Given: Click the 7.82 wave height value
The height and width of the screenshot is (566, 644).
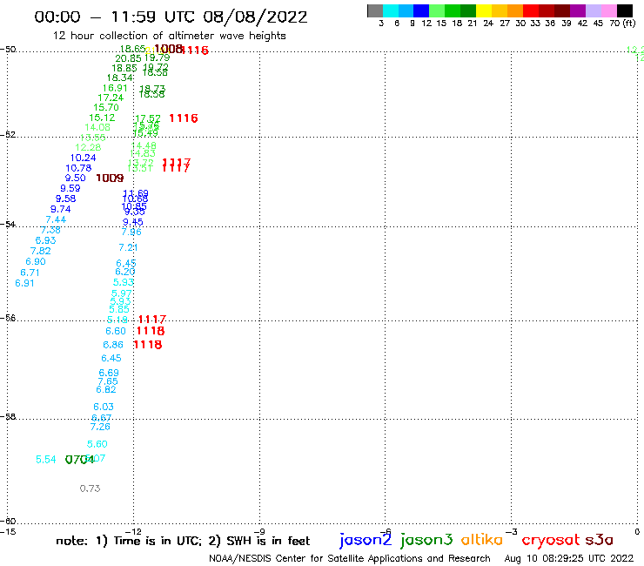Looking at the screenshot, I should [40, 251].
